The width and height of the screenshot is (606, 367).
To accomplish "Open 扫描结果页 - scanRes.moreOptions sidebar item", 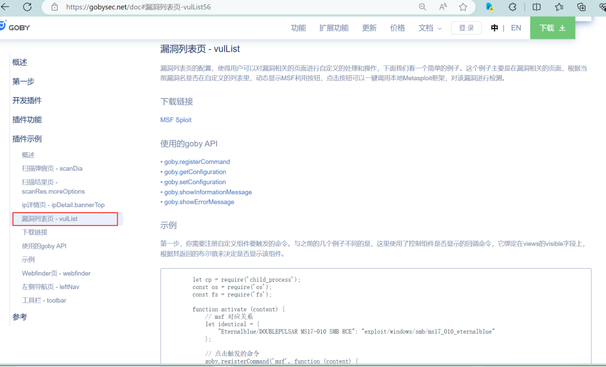I will coord(53,187).
